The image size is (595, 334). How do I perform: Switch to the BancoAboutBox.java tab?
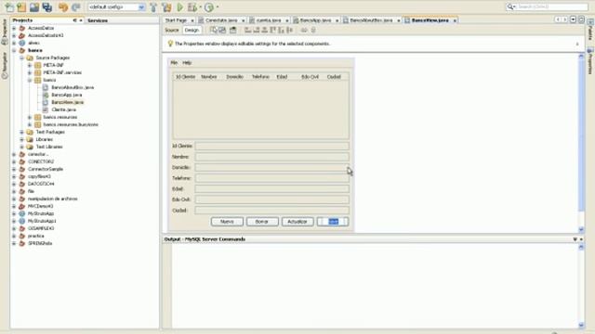pyautogui.click(x=371, y=20)
